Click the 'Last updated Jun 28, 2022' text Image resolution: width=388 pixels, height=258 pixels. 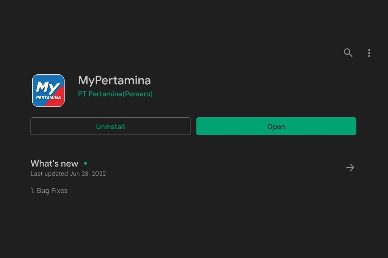pyautogui.click(x=68, y=173)
